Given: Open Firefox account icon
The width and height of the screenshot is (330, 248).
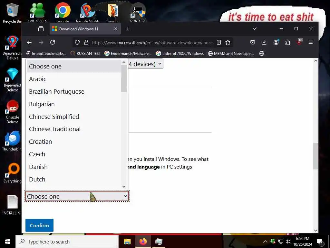Looking at the screenshot, I should click(x=276, y=42).
